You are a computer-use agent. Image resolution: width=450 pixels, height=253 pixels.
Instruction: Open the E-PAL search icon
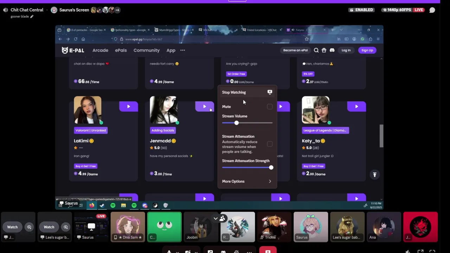[316, 50]
